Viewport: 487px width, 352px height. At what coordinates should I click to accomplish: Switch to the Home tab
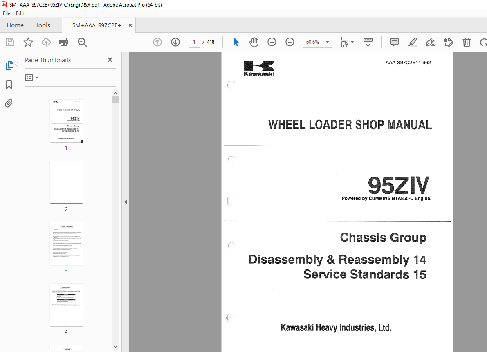click(x=15, y=25)
